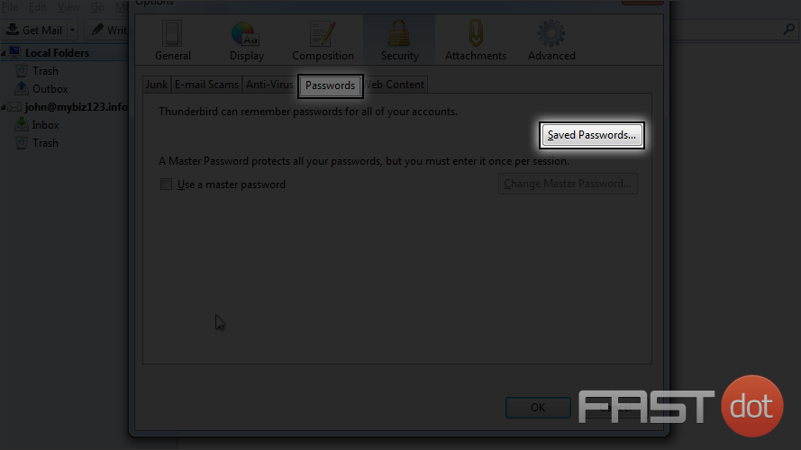The height and width of the screenshot is (450, 801).
Task: Switch to the Junk tab
Action: (156, 85)
